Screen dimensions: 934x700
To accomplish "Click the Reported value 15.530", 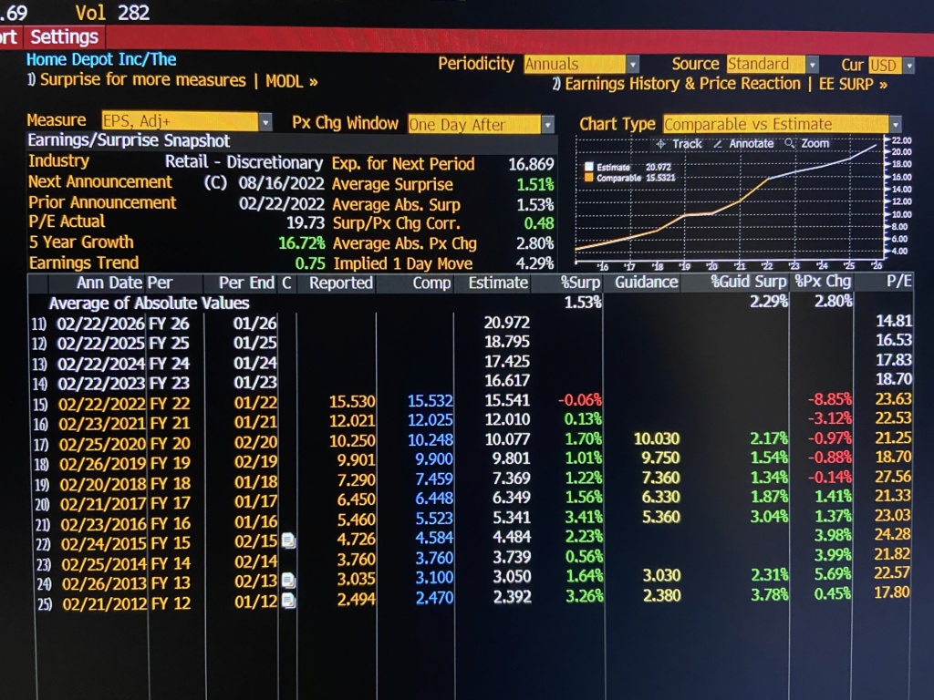I will [352, 402].
